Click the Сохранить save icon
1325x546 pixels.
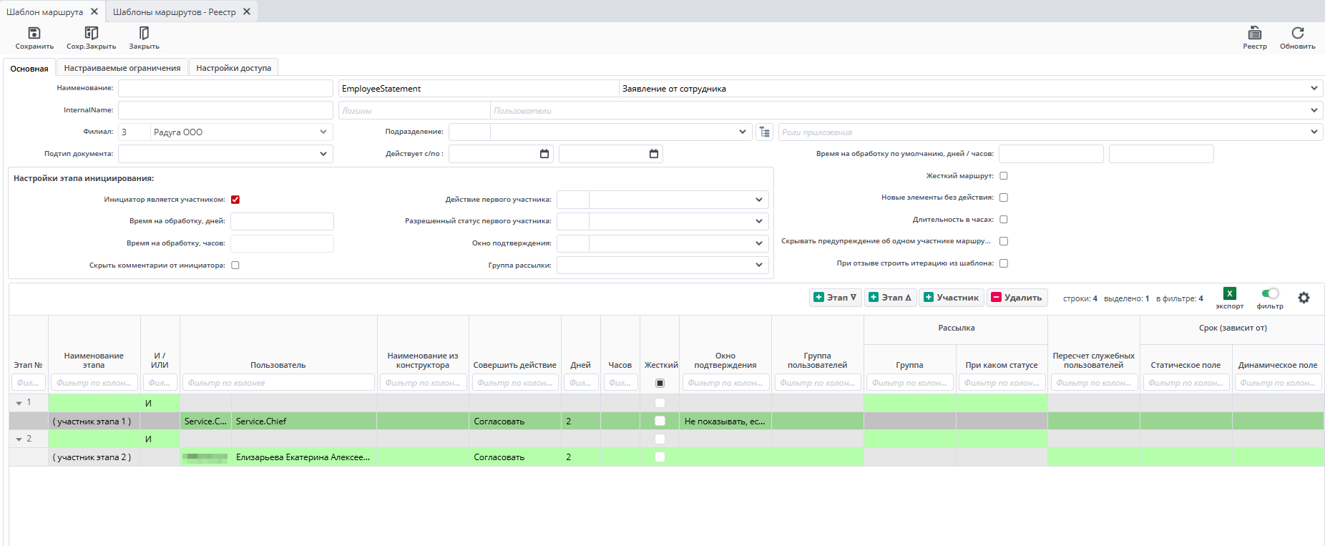pos(34,34)
